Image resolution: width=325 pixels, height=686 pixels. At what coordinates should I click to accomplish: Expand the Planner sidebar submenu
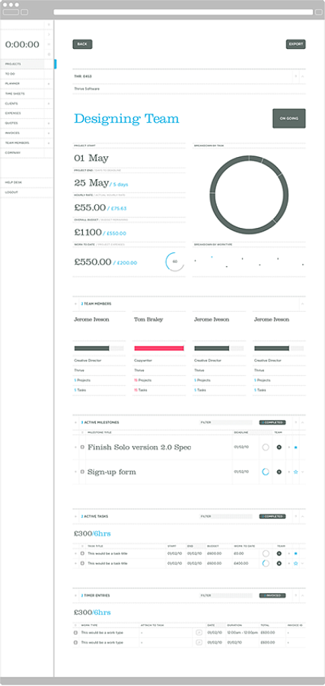point(49,84)
